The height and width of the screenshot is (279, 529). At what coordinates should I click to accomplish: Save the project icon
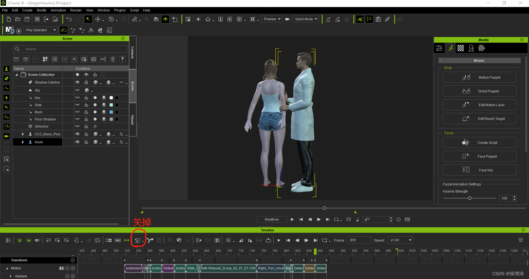(27, 19)
